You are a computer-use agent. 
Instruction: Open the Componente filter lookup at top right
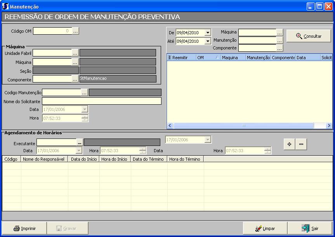coord(279,48)
